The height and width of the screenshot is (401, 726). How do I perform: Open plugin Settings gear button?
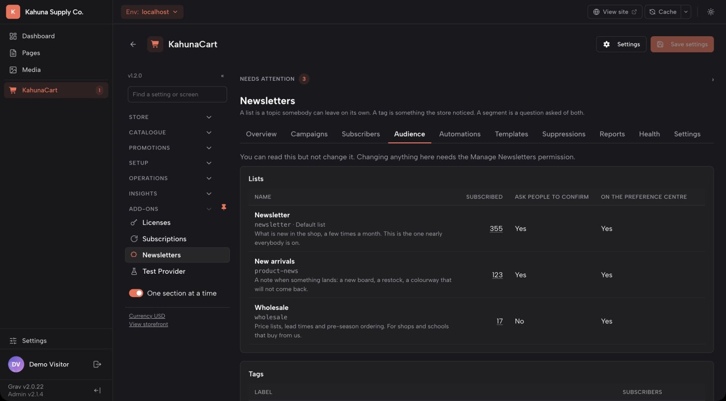621,44
